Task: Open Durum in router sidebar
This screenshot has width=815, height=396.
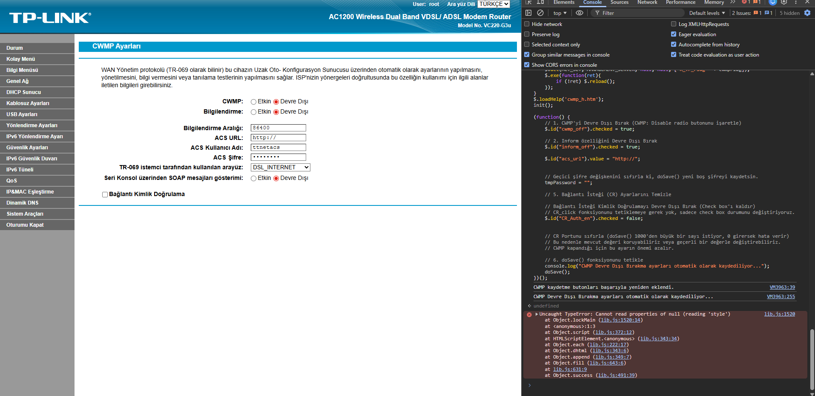Action: 37,48
